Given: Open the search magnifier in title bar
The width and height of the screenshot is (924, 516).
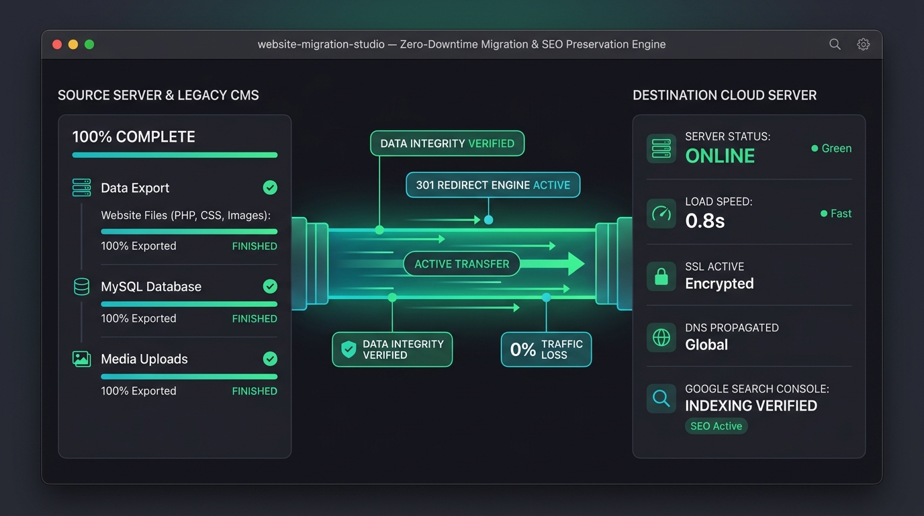Looking at the screenshot, I should pos(835,44).
